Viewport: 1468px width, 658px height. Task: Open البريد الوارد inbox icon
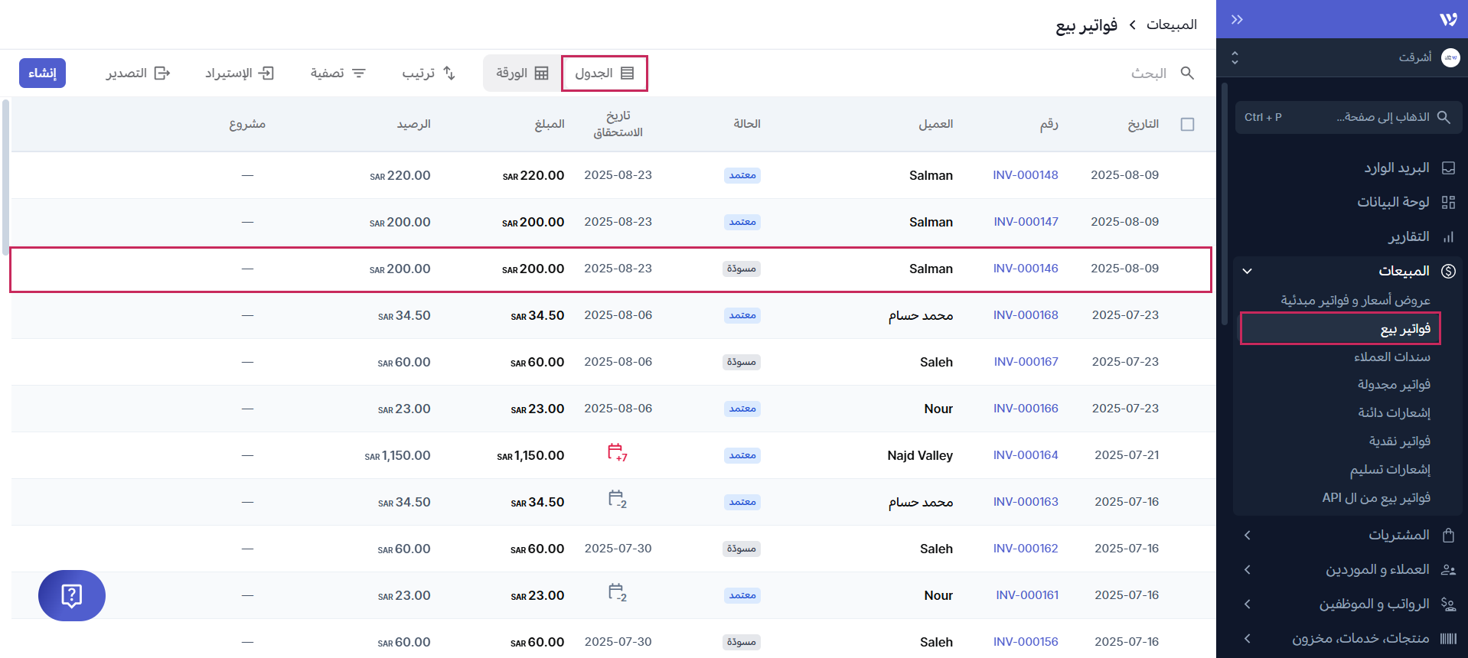(1448, 168)
